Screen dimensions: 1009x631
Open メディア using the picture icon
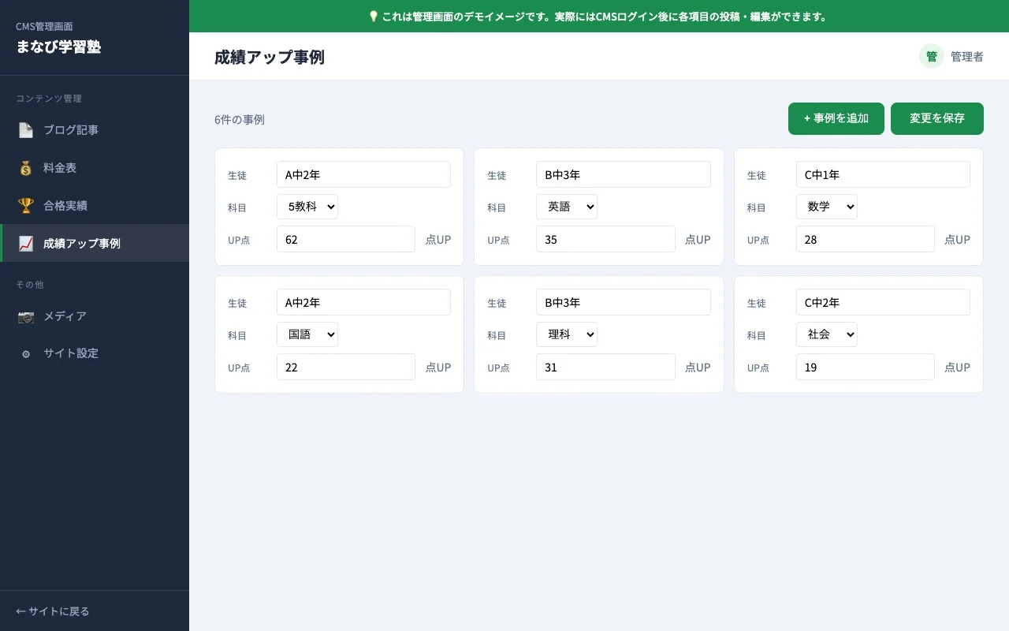pyautogui.click(x=25, y=316)
